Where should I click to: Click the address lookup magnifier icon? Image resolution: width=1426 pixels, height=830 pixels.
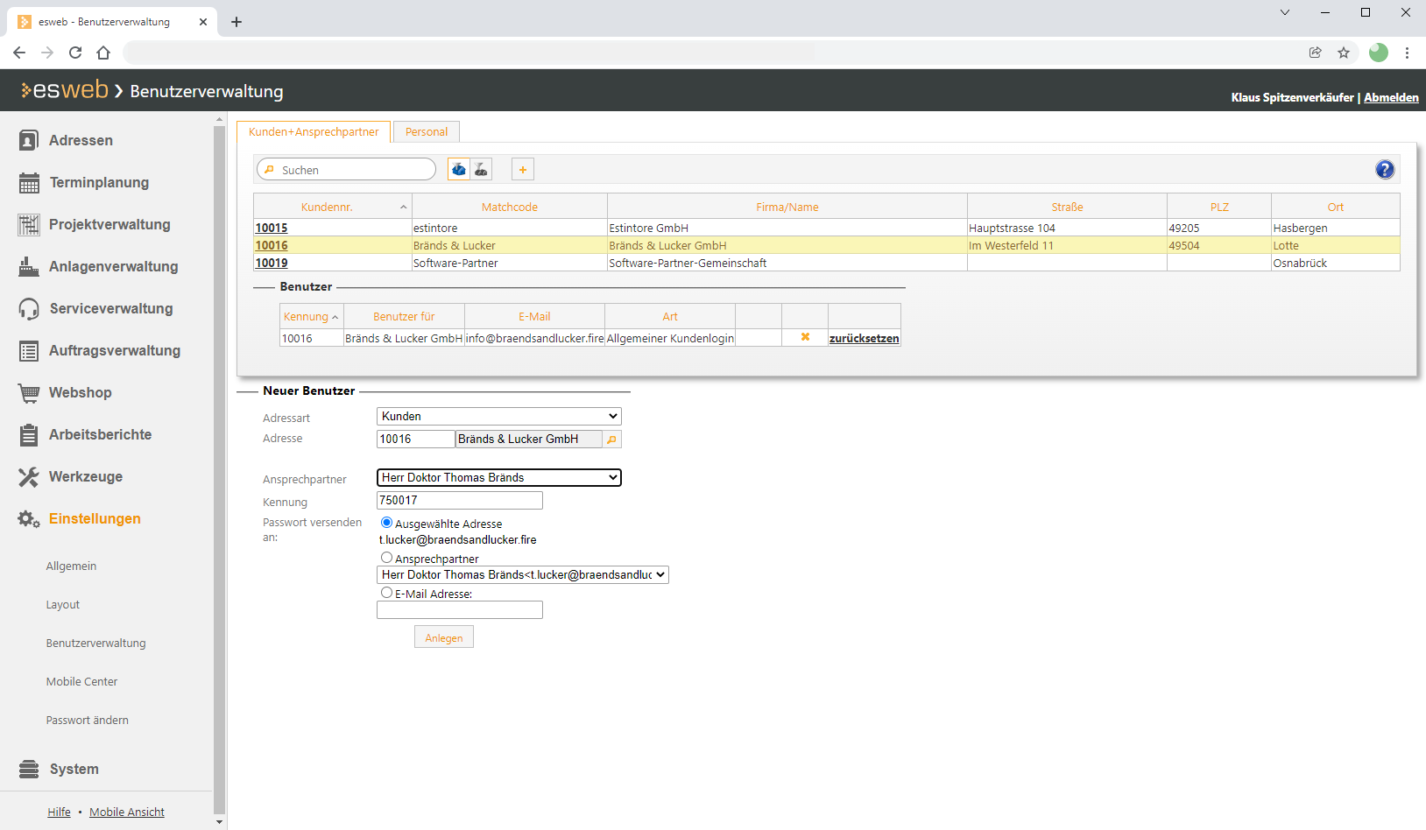612,440
